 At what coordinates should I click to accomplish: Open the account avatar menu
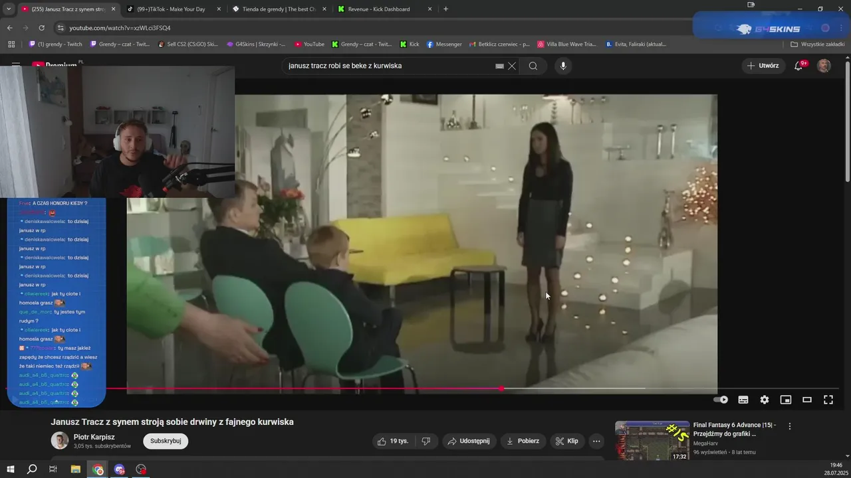pos(824,66)
